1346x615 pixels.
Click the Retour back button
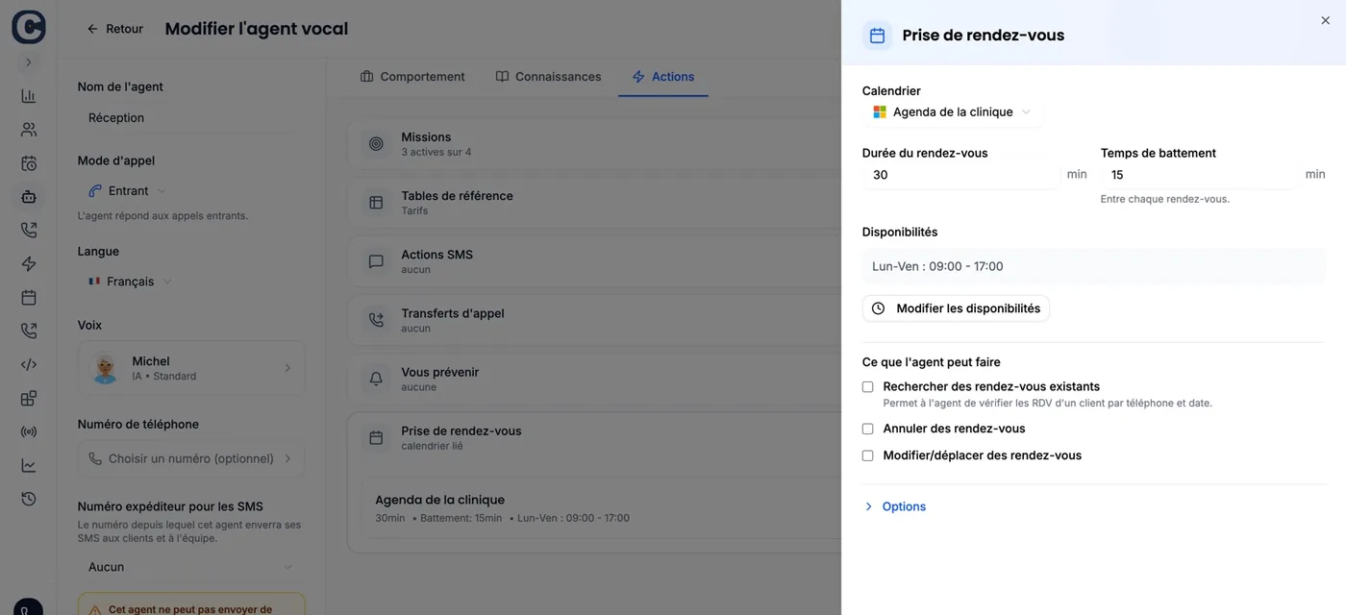pos(114,29)
